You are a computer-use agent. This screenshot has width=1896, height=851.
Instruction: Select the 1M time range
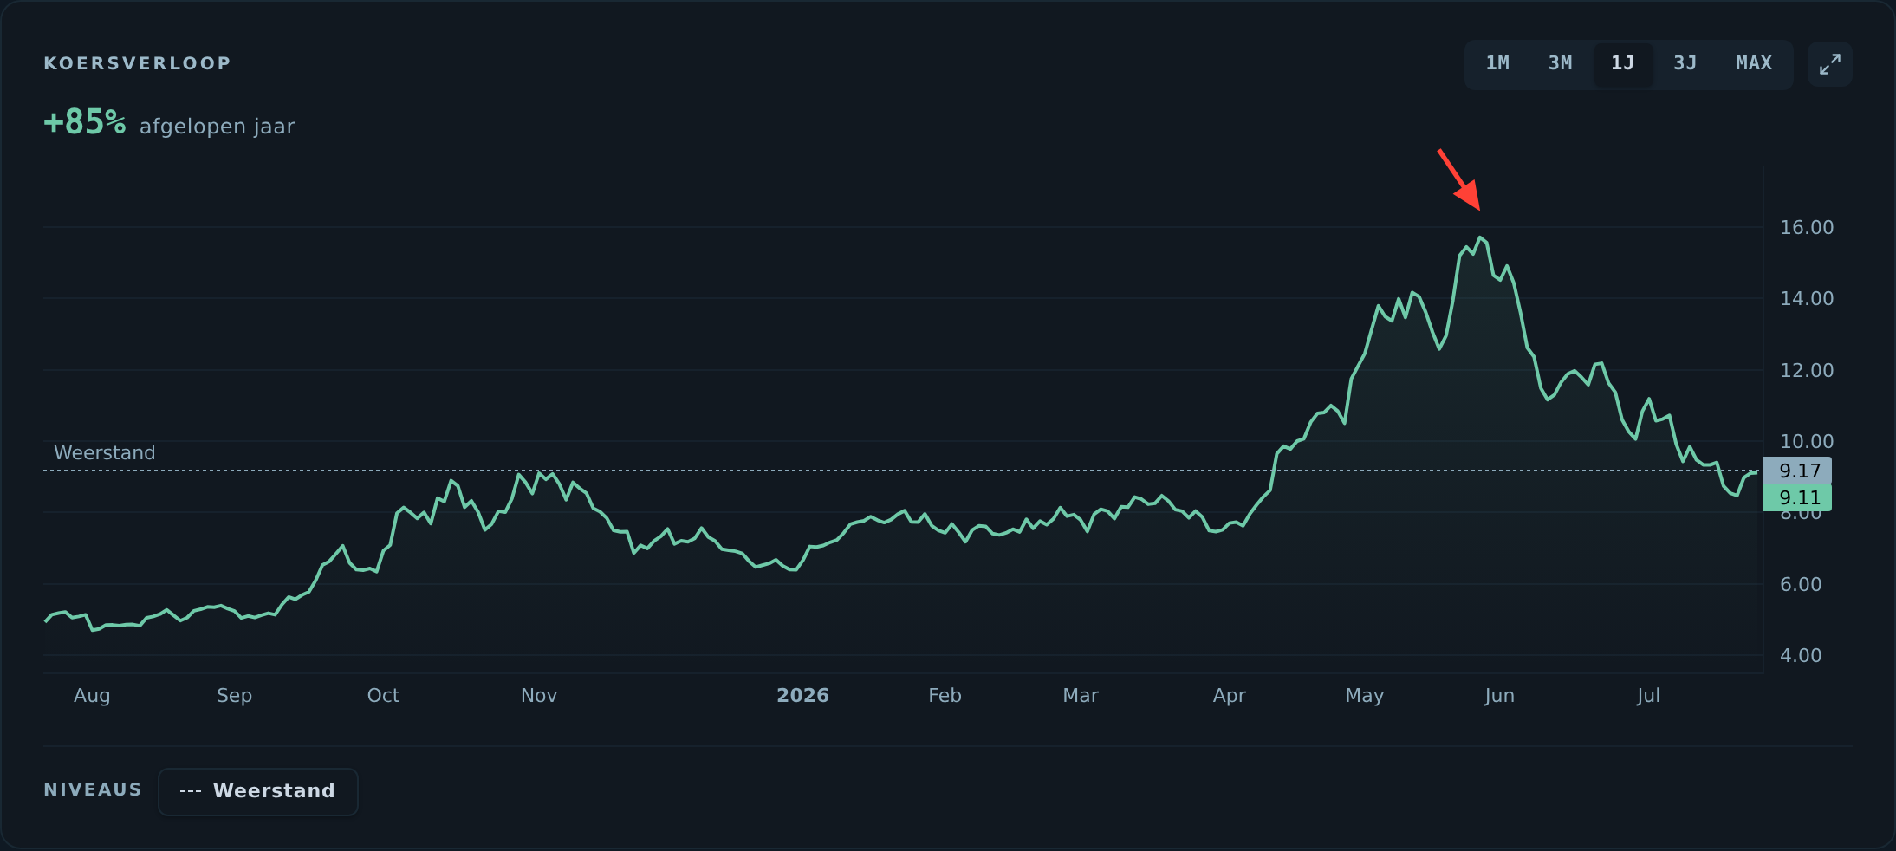point(1497,64)
